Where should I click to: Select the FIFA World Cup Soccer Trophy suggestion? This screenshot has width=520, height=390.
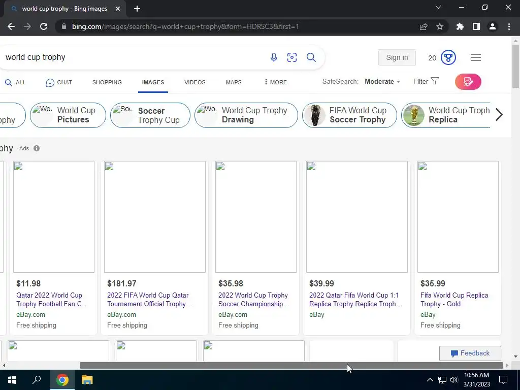349,115
